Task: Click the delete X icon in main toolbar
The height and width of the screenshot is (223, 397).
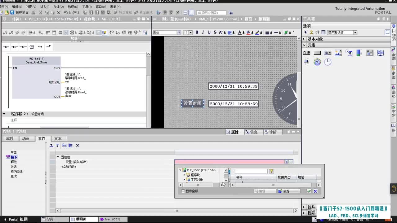Action: point(59,13)
